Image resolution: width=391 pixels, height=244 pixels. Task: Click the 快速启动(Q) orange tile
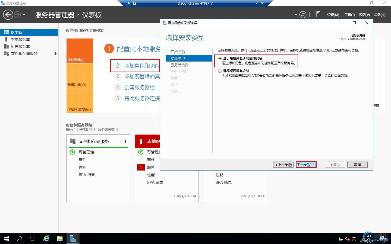[80, 51]
